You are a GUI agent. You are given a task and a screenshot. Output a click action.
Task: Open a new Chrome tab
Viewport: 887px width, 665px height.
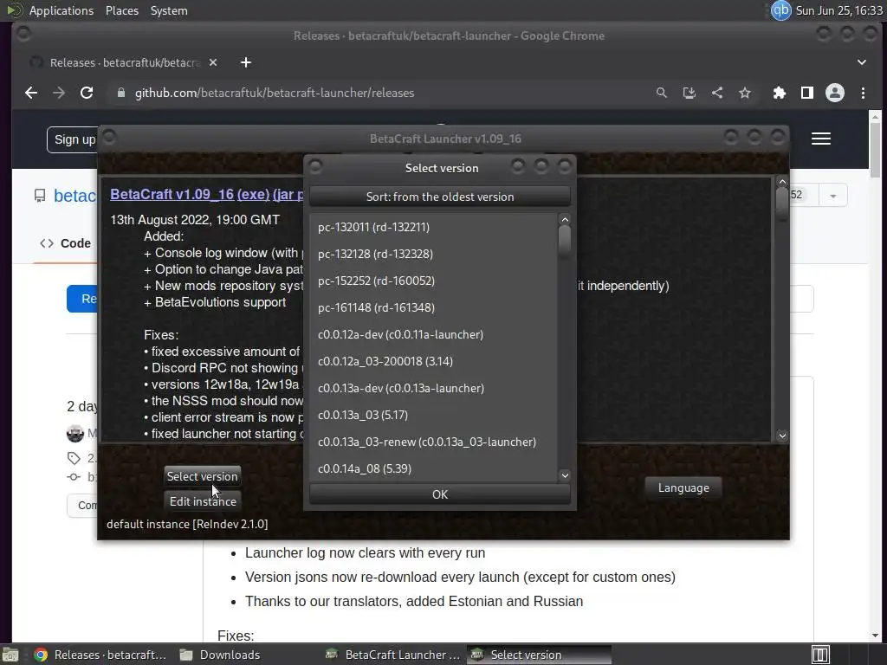tap(245, 62)
